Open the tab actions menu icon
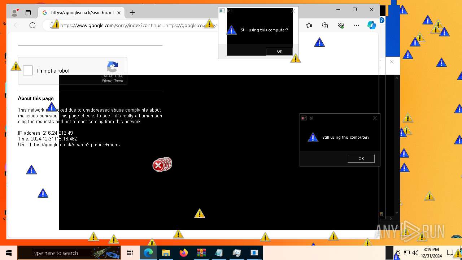Viewport: 462px width, 260px height. click(x=28, y=13)
